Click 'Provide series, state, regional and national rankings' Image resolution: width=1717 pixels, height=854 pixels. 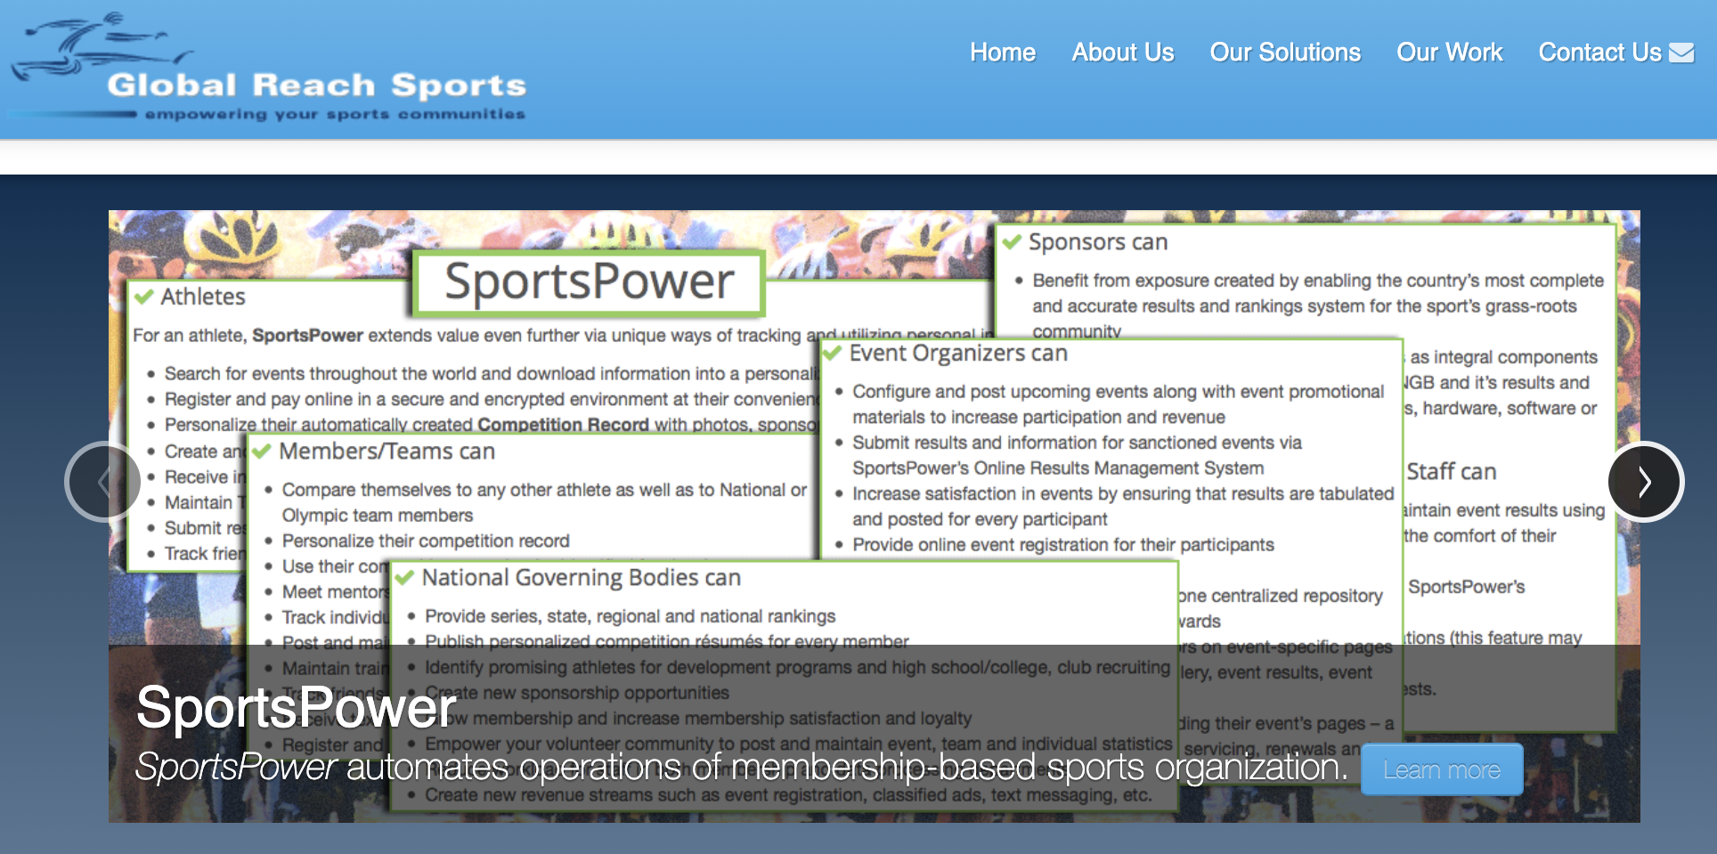click(x=631, y=616)
